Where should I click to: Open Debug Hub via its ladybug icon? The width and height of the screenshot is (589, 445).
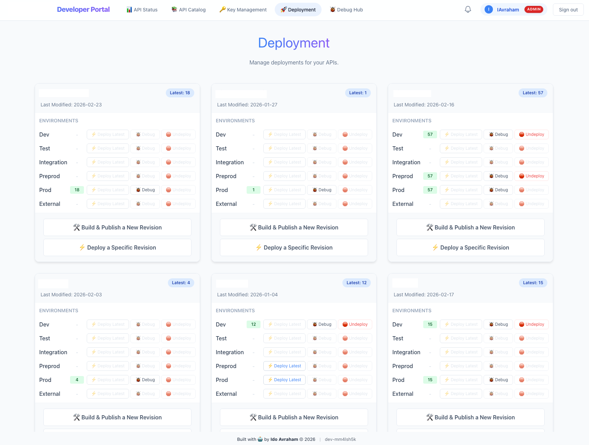[x=332, y=9]
